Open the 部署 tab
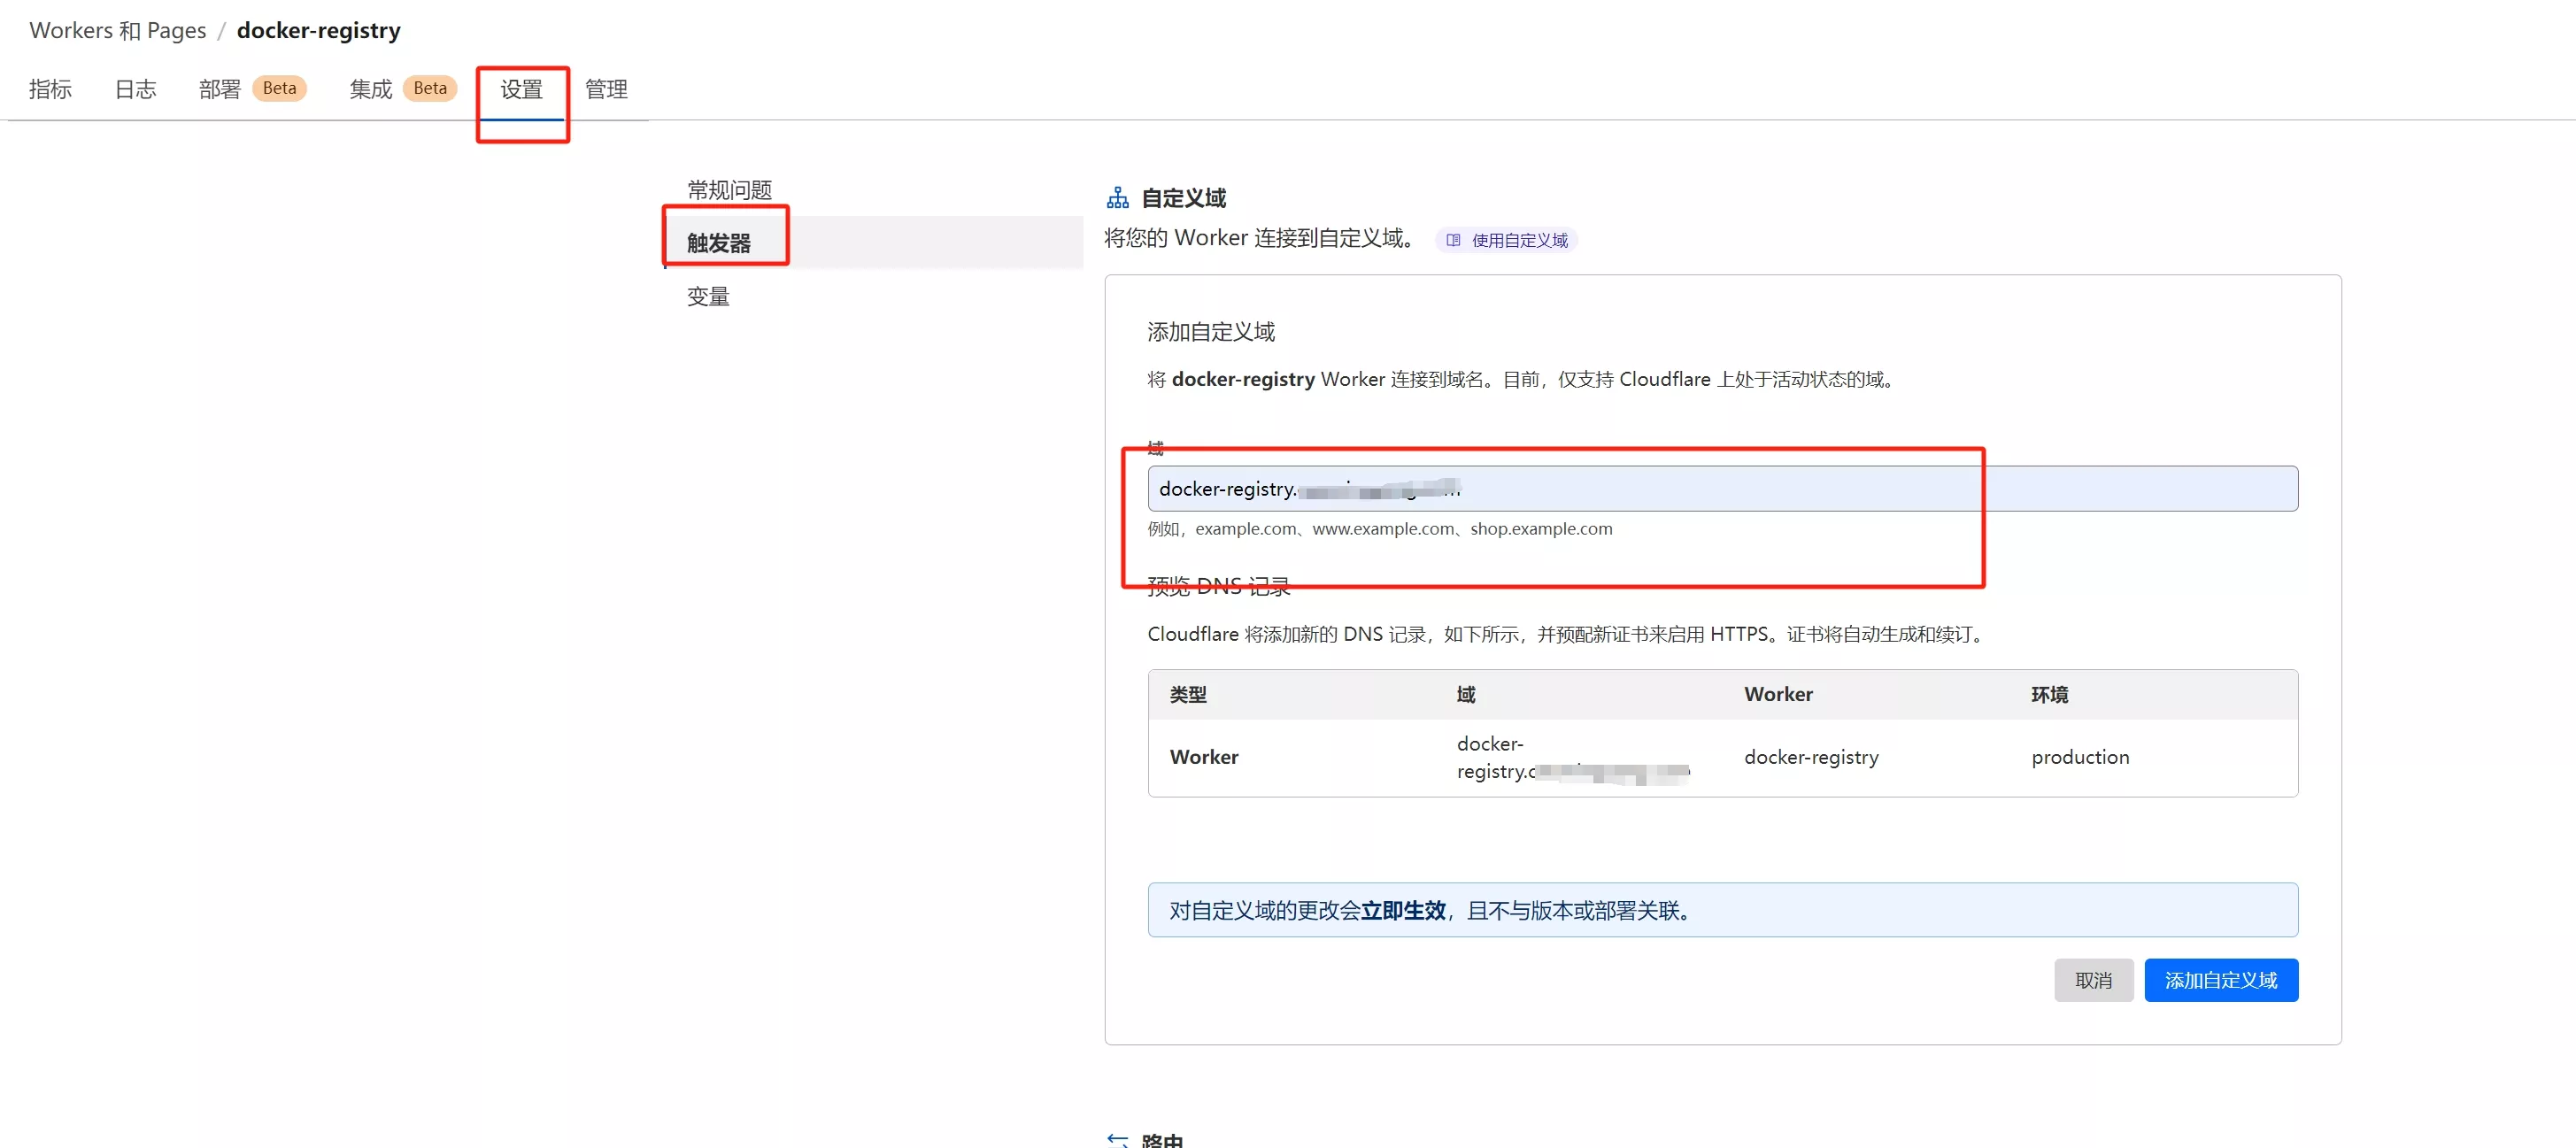 tap(220, 89)
